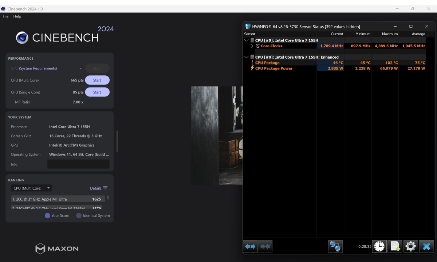Click the 1625 Apple M1 Ultra ranking score
Screen dimensions: 437x262
(97, 199)
